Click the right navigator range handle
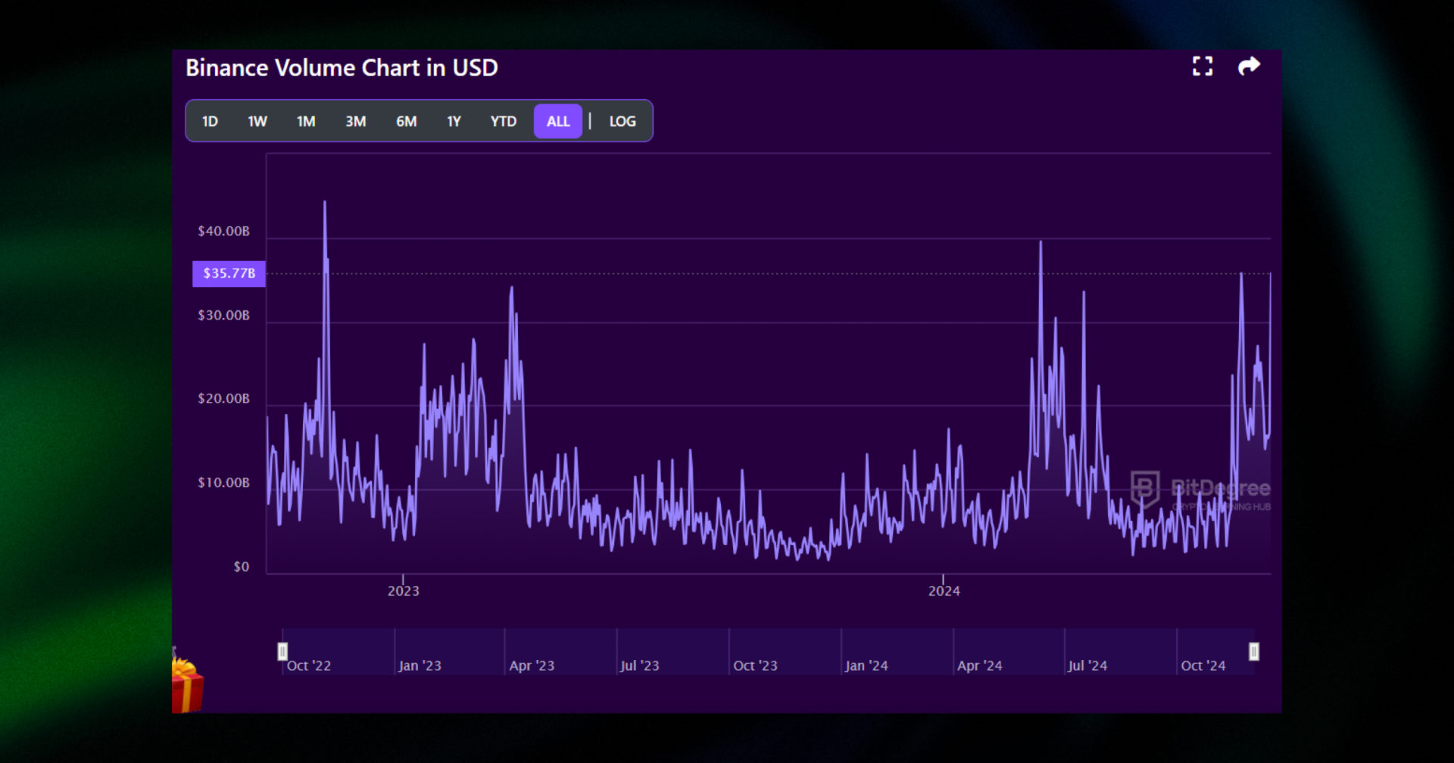This screenshot has width=1454, height=763. pos(1255,650)
